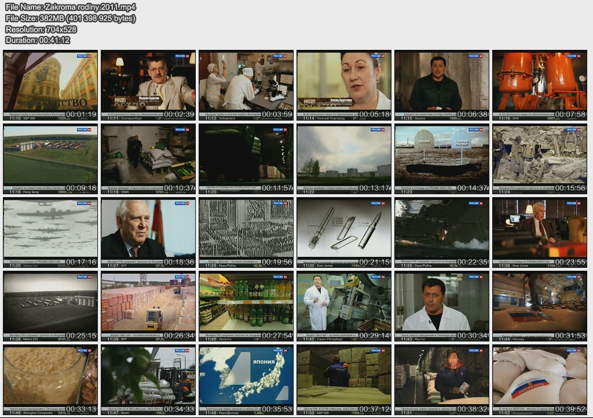Open the elderly man interview frame at 00:18:36

tap(148, 232)
